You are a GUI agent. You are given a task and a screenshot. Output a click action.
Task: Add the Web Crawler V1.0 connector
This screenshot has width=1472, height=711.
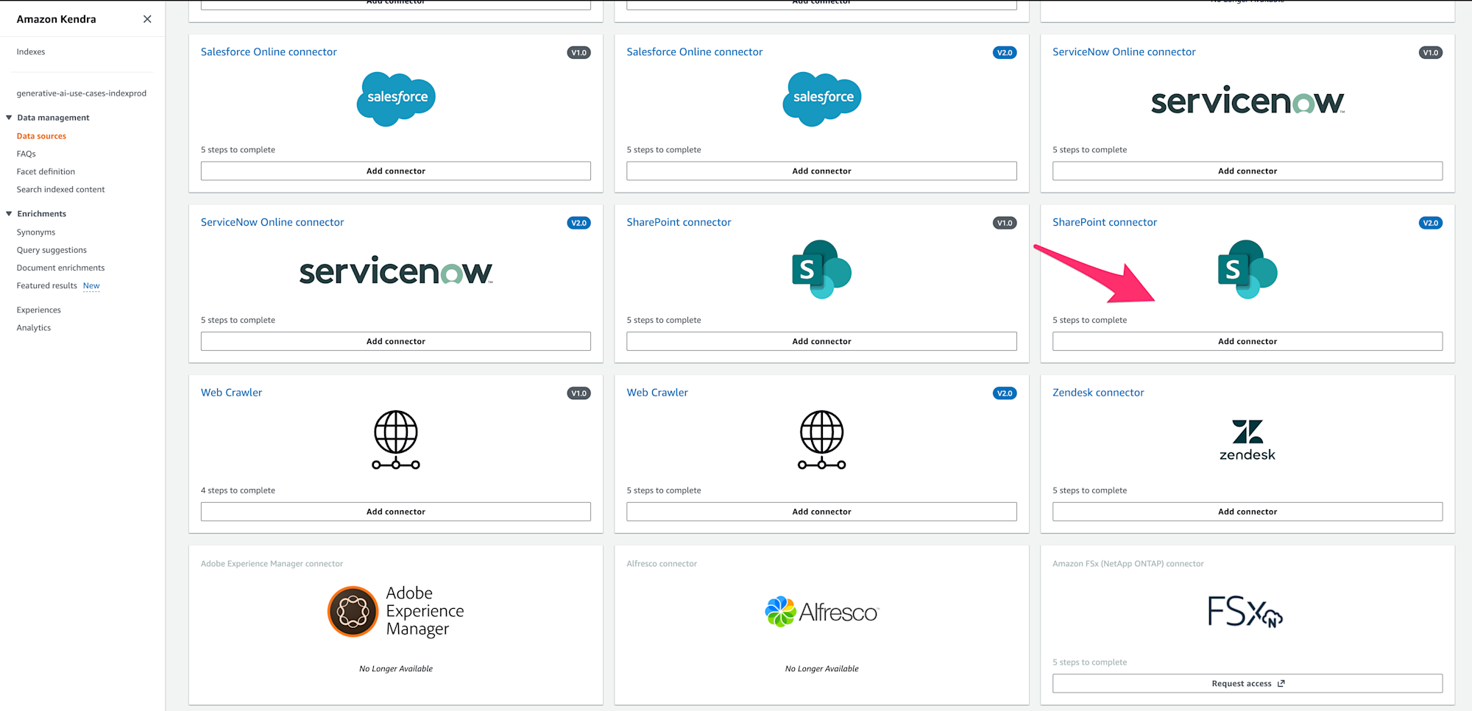[396, 512]
